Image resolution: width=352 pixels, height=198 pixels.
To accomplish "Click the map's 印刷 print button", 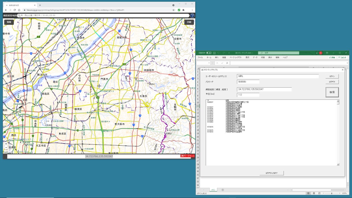I will pyautogui.click(x=189, y=22).
